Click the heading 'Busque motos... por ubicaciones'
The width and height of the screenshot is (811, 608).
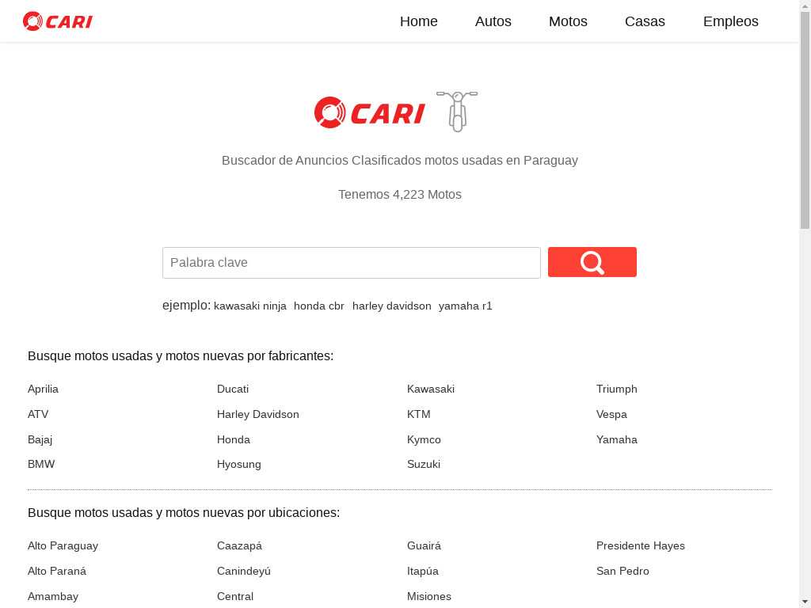click(x=184, y=512)
